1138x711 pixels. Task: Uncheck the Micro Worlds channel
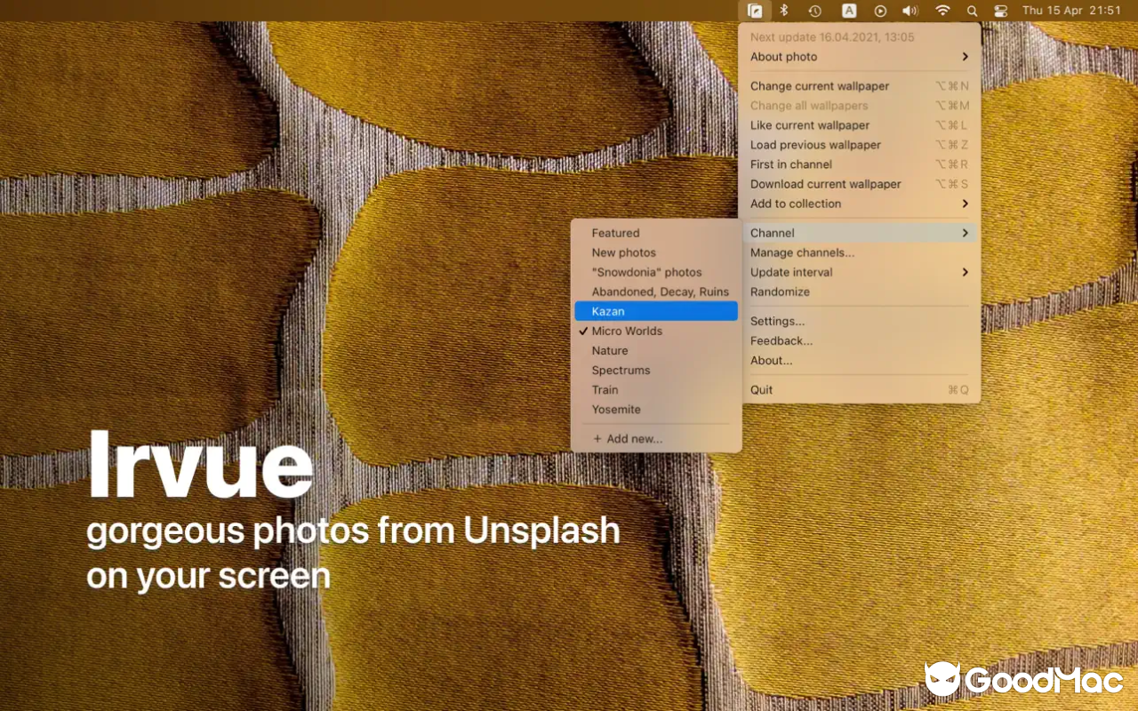coord(627,331)
